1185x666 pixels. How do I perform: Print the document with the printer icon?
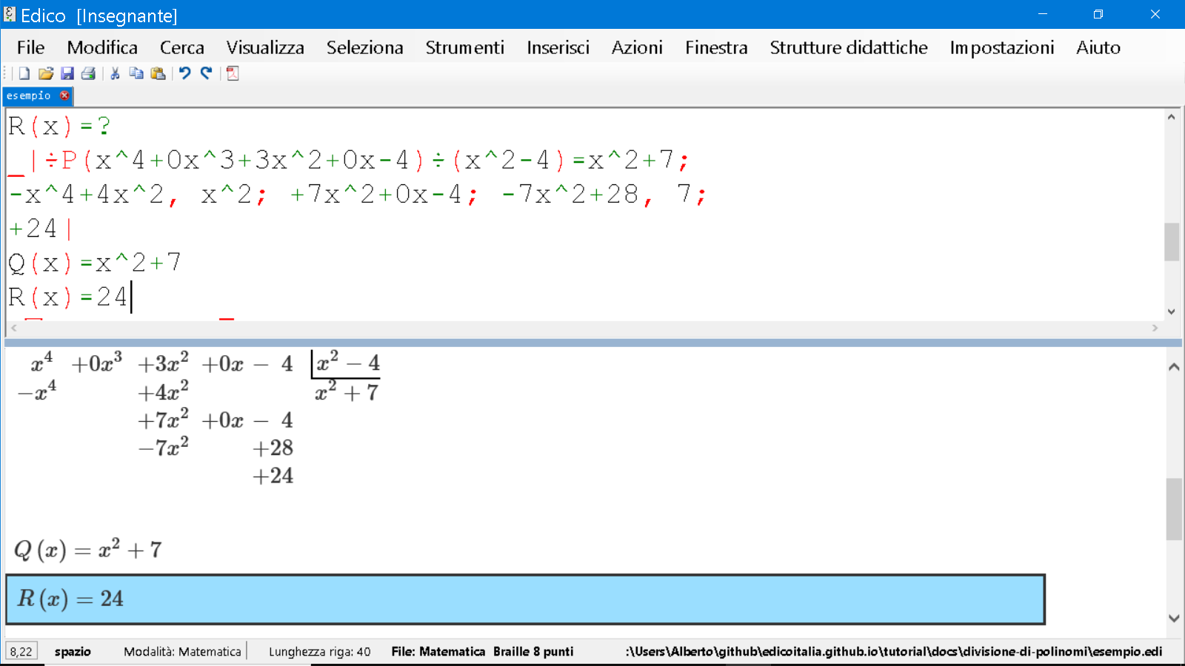pyautogui.click(x=88, y=73)
